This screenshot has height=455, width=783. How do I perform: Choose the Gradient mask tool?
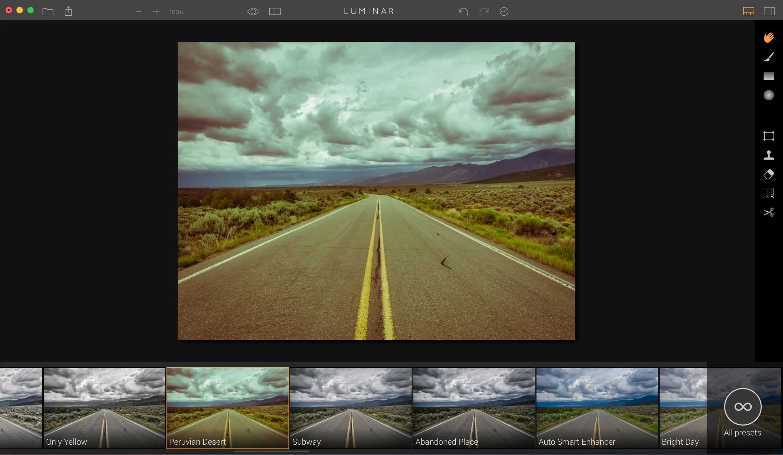[768, 76]
